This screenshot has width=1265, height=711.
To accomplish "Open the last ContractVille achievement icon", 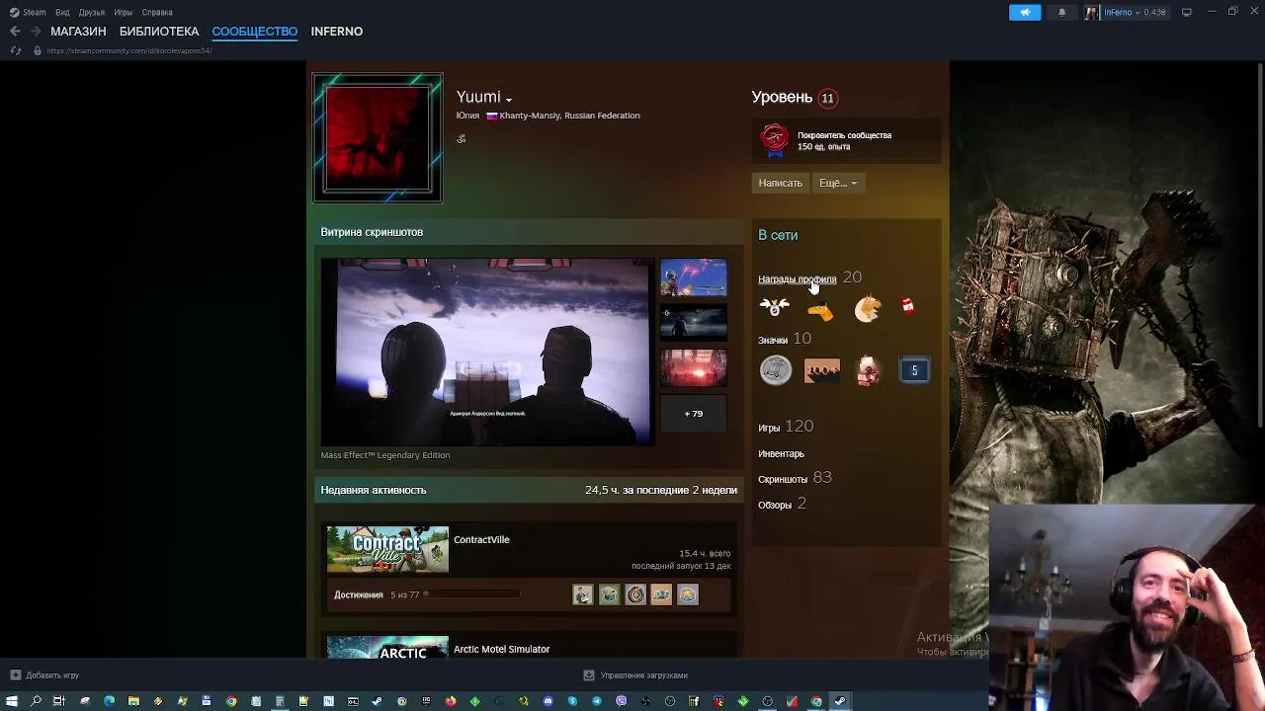I will click(688, 594).
